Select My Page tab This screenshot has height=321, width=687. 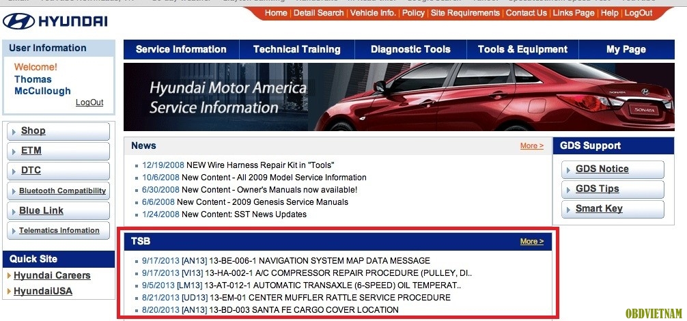tap(626, 49)
